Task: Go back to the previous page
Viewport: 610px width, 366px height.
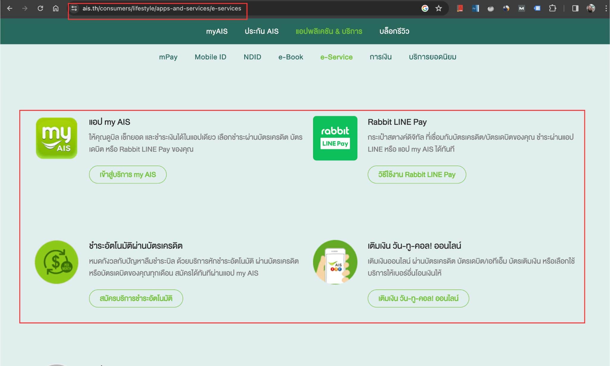Action: [10, 8]
